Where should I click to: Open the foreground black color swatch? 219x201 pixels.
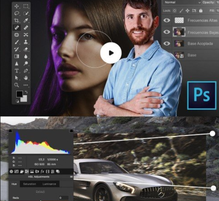(19, 94)
